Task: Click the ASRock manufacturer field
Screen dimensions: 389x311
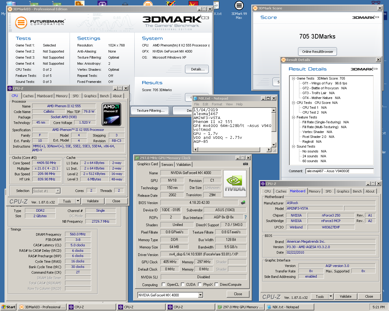Action: point(331,203)
